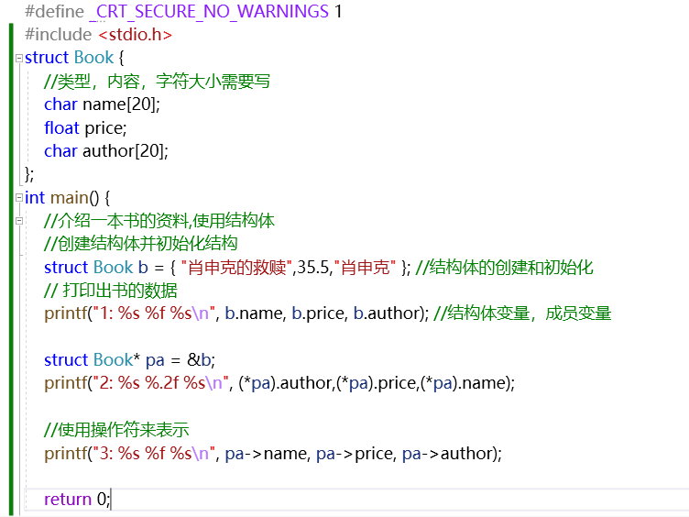Click the <stdio.h> include header
Screen dimensions: 689x517
click(x=136, y=35)
